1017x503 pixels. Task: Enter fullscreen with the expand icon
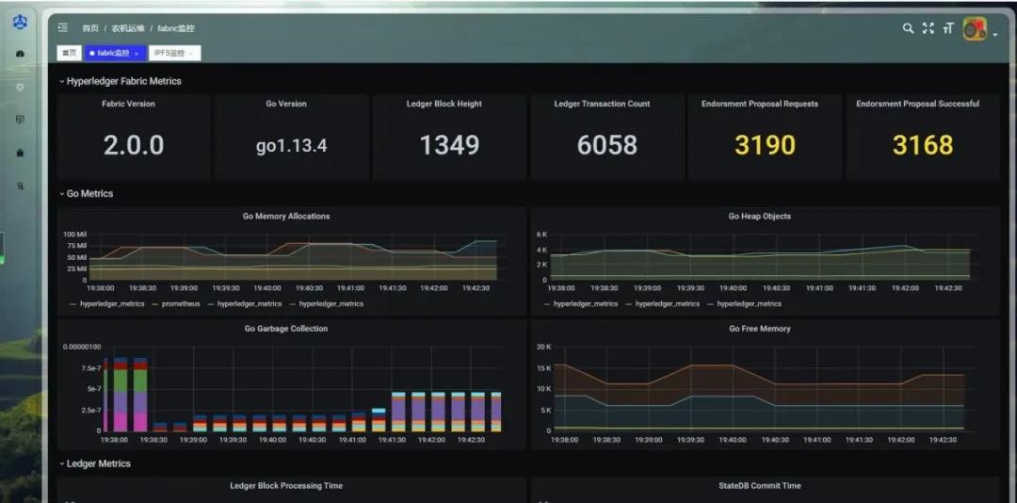coord(928,28)
